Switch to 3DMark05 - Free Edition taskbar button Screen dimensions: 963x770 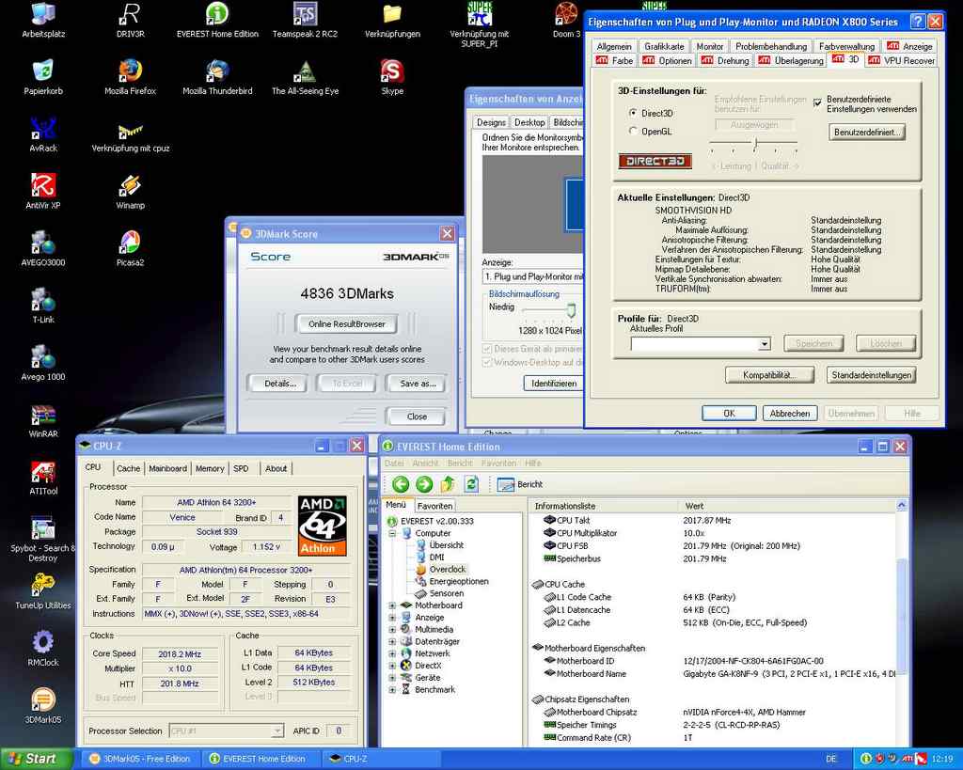pos(140,759)
